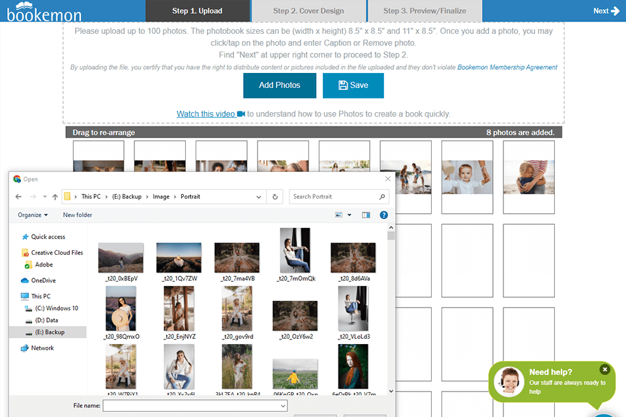Click the Bookemon logo
This screenshot has width=626, height=417.
click(x=44, y=12)
